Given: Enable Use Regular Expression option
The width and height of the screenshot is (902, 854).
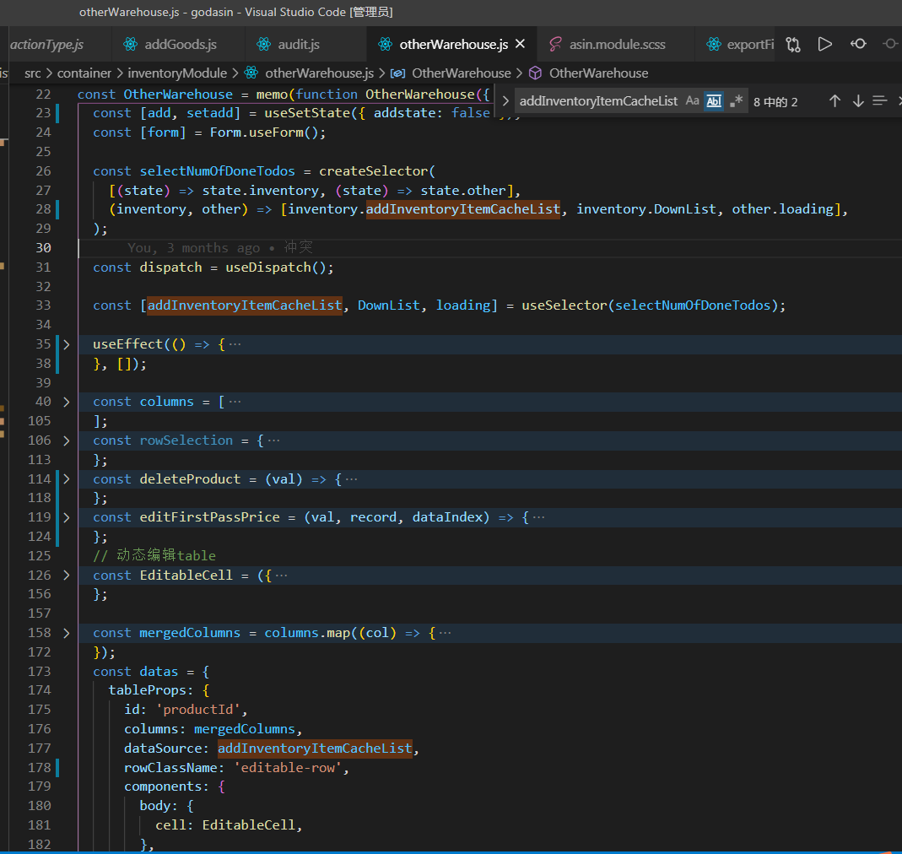Looking at the screenshot, I should (736, 101).
